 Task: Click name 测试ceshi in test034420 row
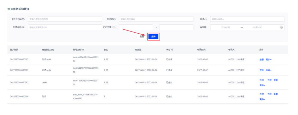46,70
